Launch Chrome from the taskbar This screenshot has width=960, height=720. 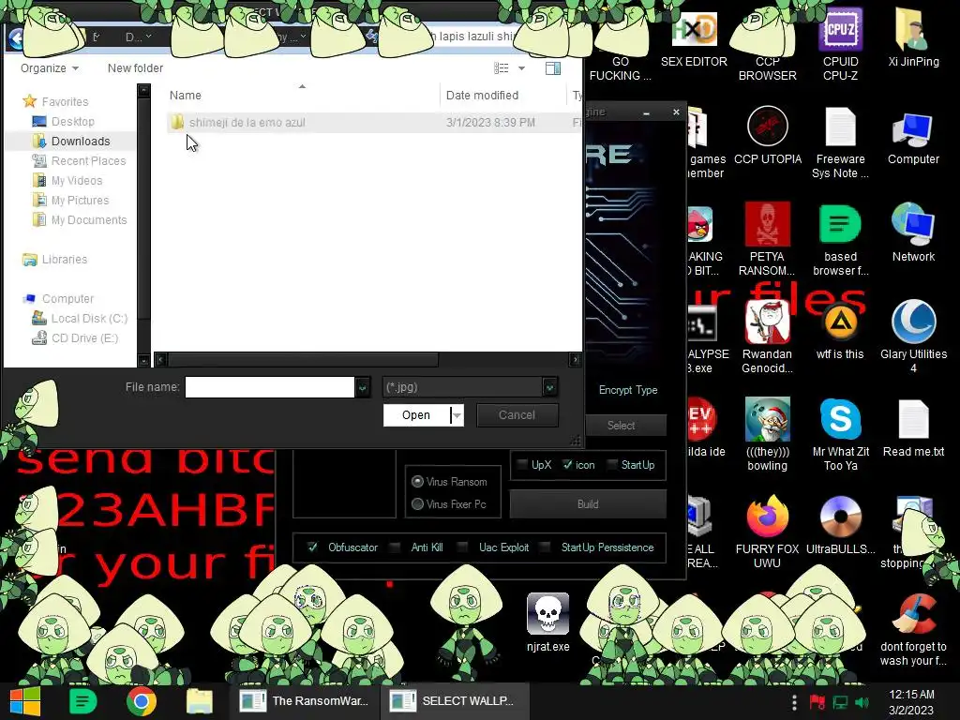[142, 701]
